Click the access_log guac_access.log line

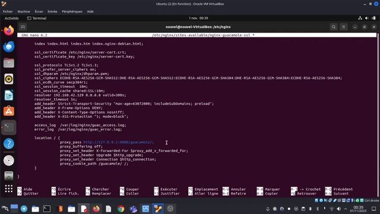click(80, 125)
